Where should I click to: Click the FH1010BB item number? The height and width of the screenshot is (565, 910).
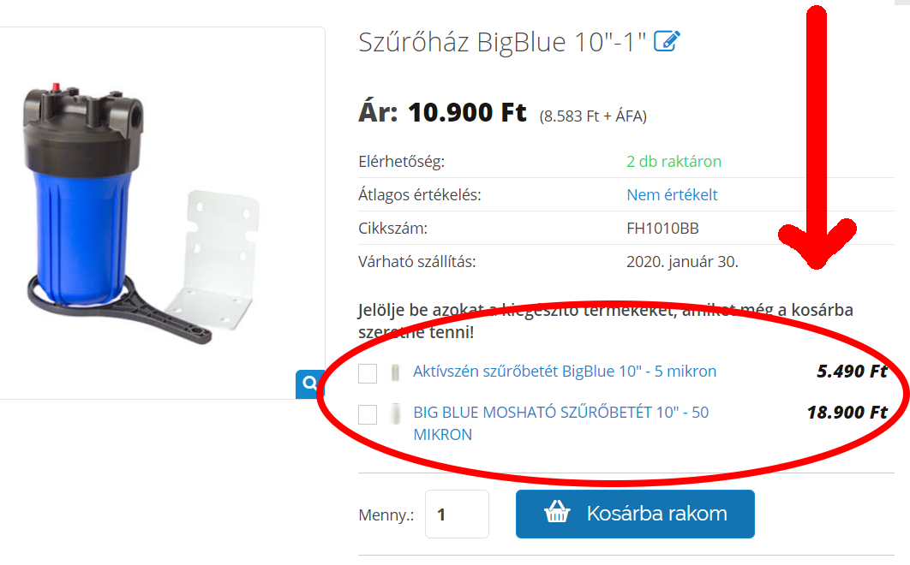click(662, 229)
